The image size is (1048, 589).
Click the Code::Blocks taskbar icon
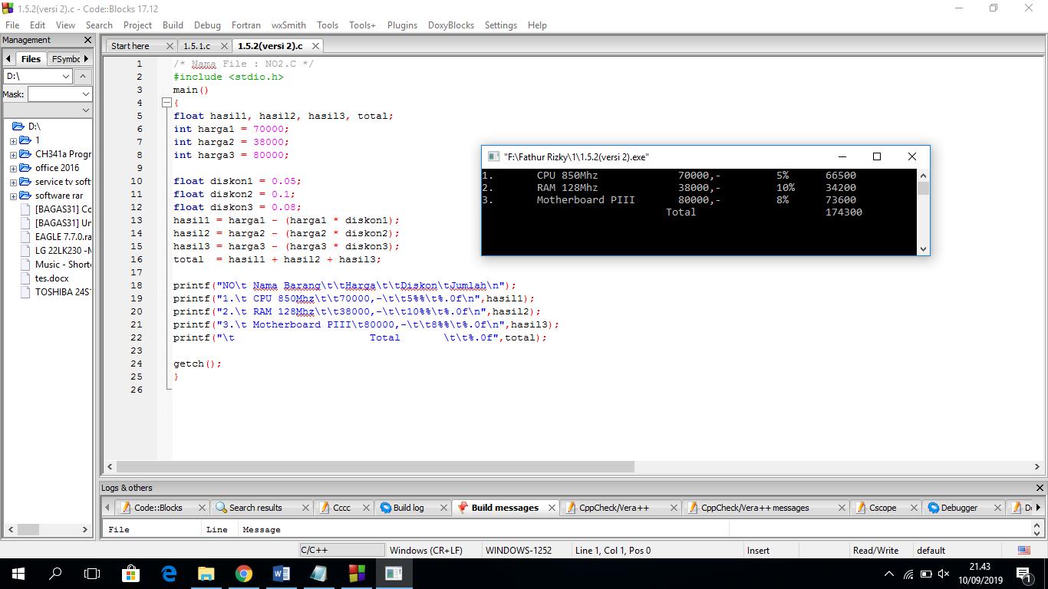356,574
